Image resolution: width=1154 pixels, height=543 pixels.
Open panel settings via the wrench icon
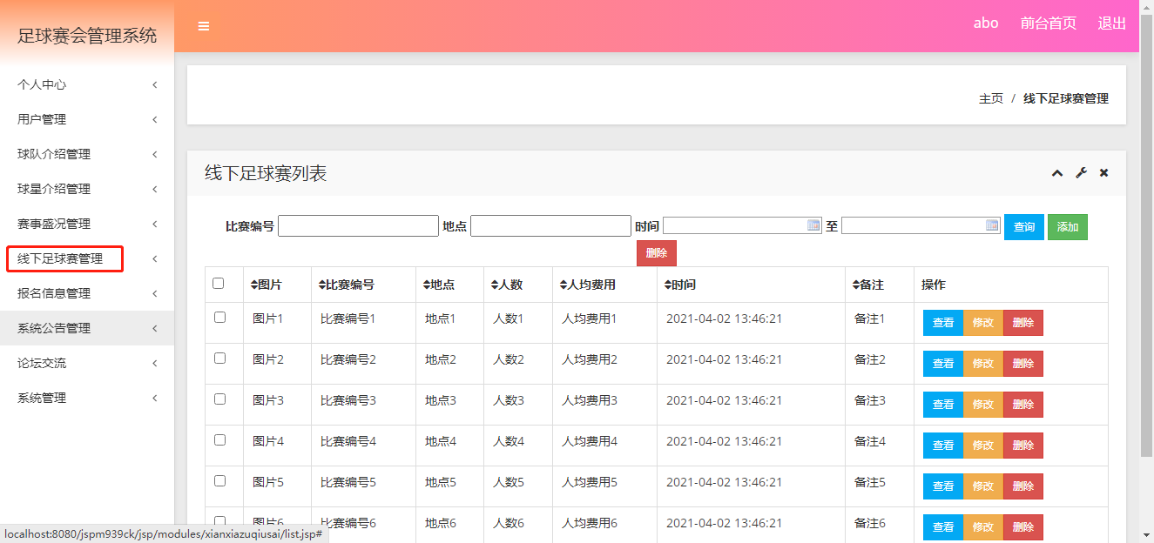[x=1081, y=173]
